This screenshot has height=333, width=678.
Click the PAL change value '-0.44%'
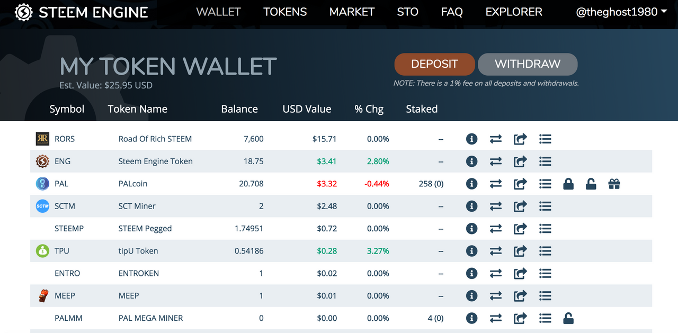377,184
